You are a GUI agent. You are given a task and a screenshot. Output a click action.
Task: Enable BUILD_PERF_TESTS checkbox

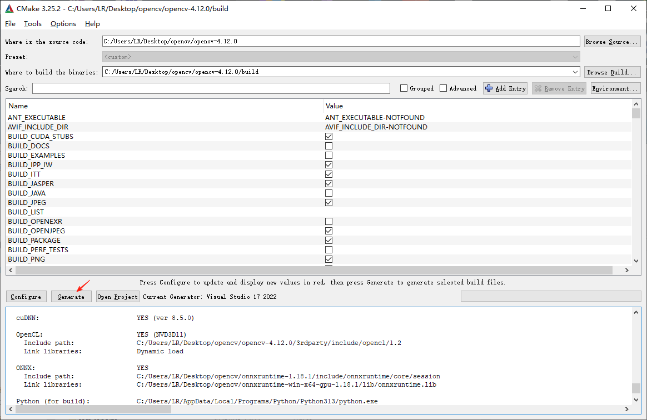point(329,250)
